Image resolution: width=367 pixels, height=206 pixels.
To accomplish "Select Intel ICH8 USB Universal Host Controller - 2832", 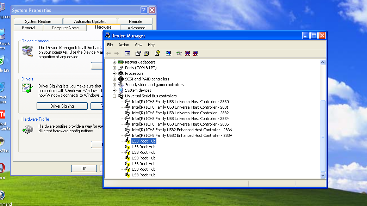I will coord(180,113).
